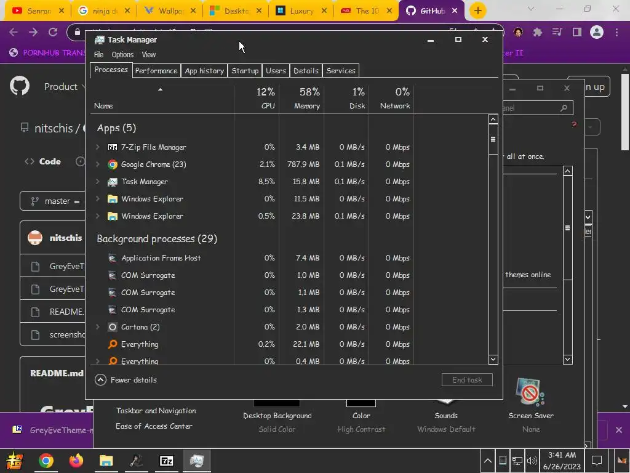Switch to the App history tab
This screenshot has height=473, width=630.
204,71
